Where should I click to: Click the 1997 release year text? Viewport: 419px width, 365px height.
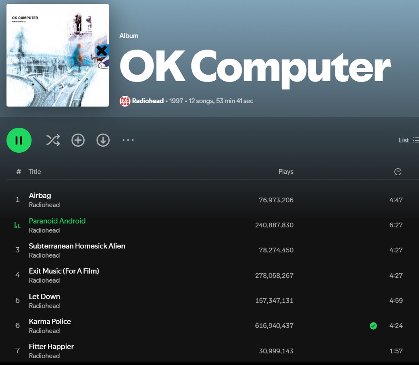click(176, 101)
